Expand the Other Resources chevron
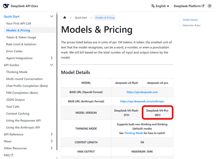 (x=52, y=148)
